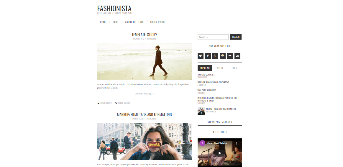Open the Last.fm social icon
This screenshot has height=167, width=343.
(237, 56)
